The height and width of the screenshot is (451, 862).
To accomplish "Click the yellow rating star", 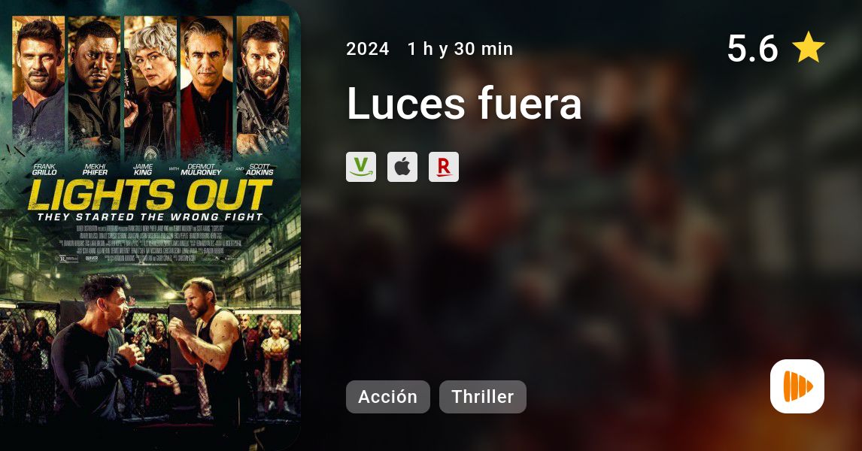I will pyautogui.click(x=809, y=47).
